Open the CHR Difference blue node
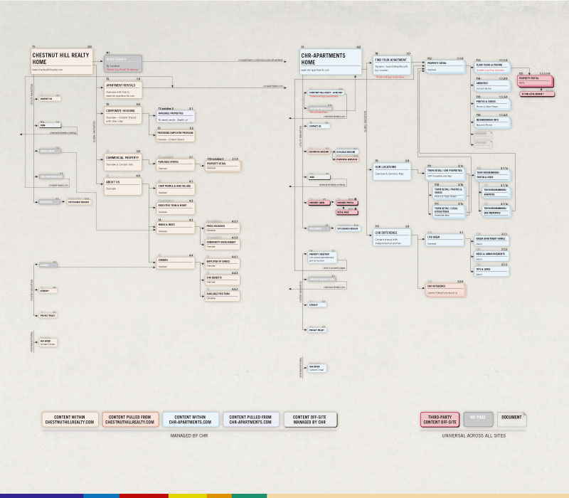 click(393, 238)
